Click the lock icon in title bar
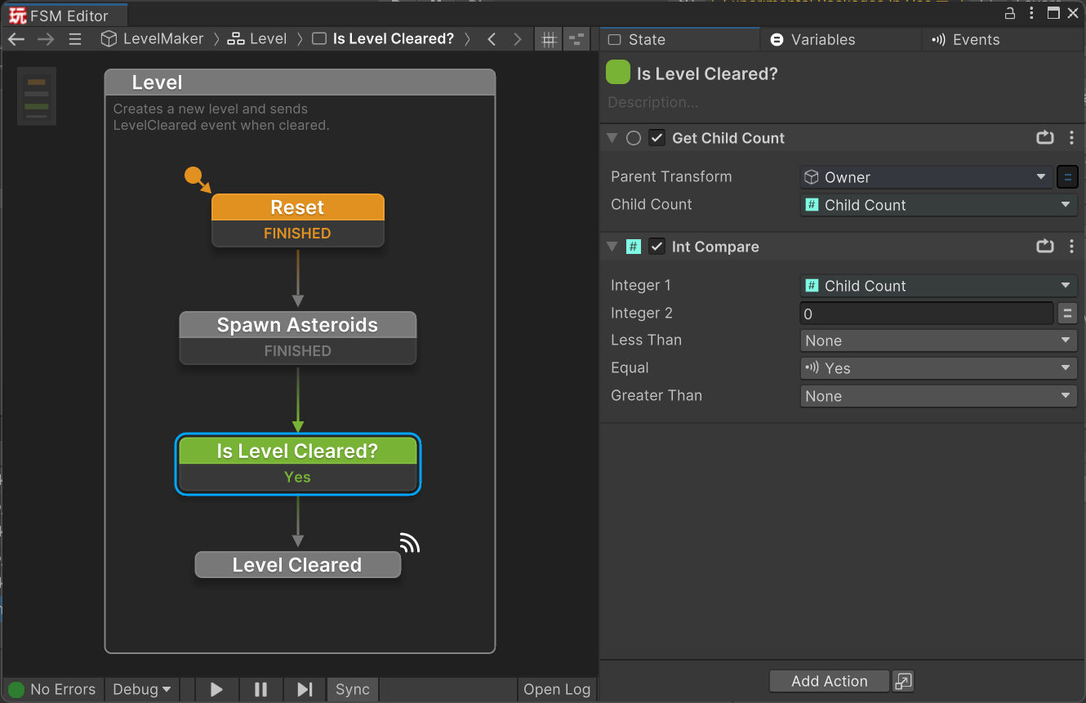The image size is (1086, 703). pos(1010,14)
